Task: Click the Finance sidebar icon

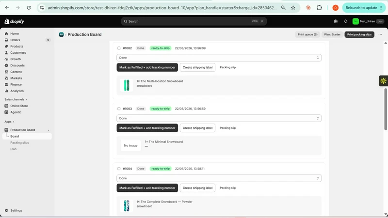Action: click(6, 84)
